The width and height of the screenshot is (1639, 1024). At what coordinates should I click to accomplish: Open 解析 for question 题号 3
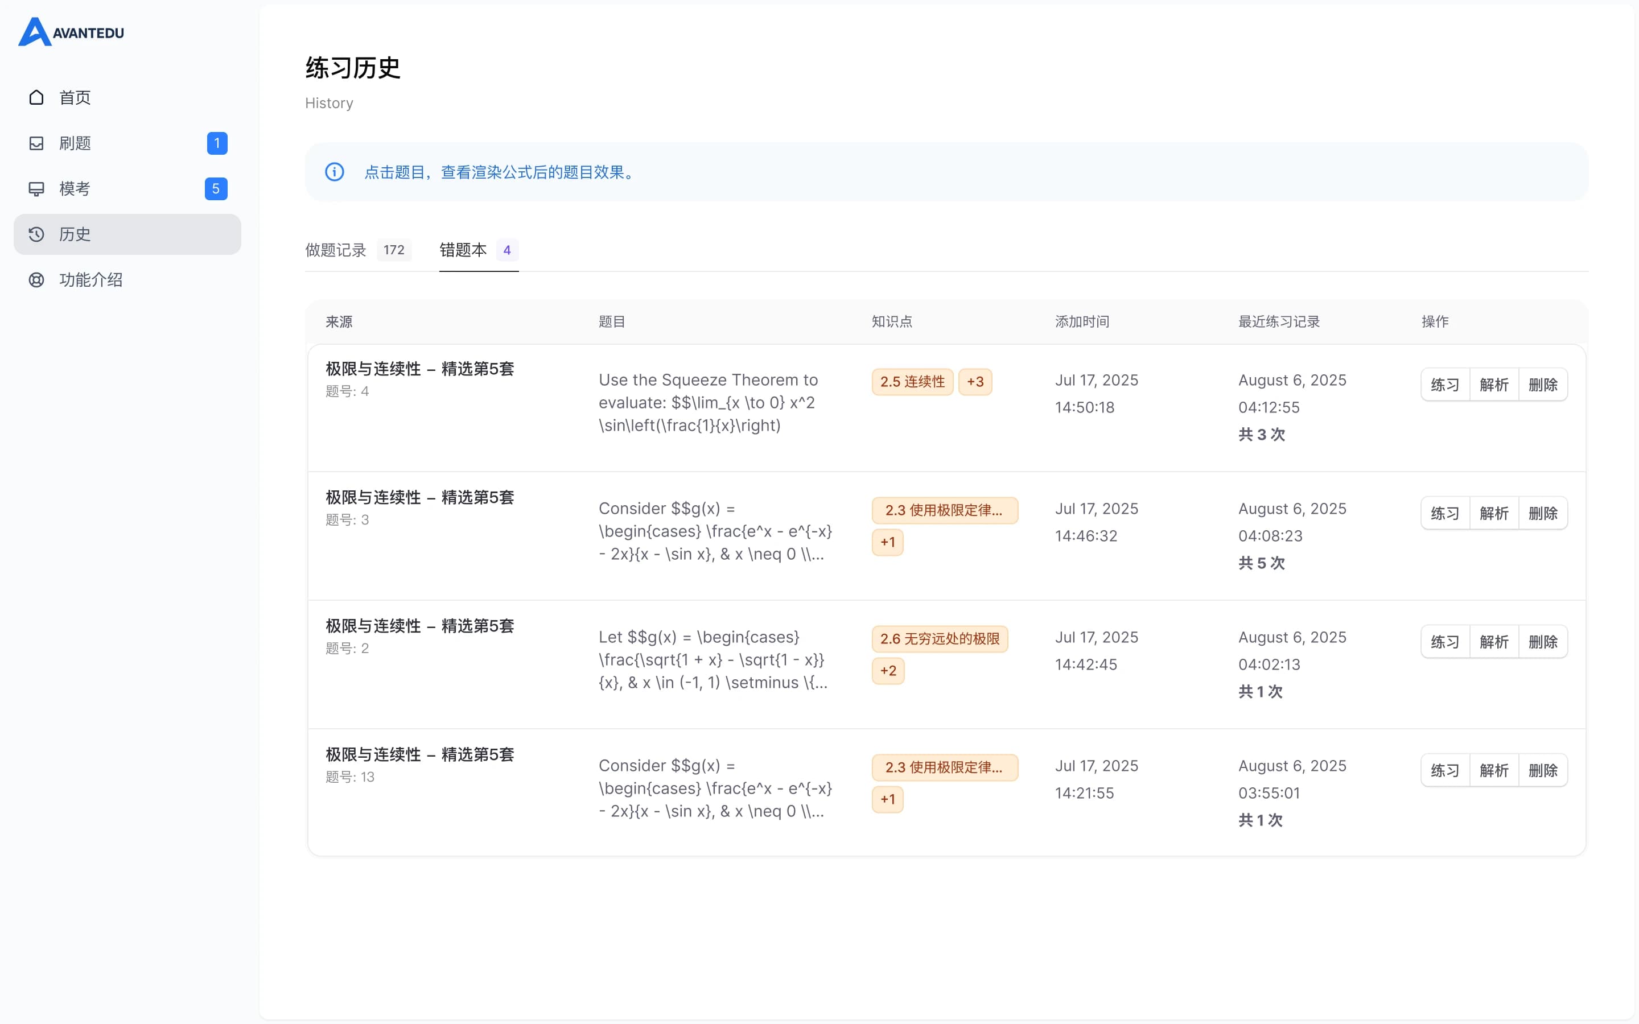(x=1494, y=513)
